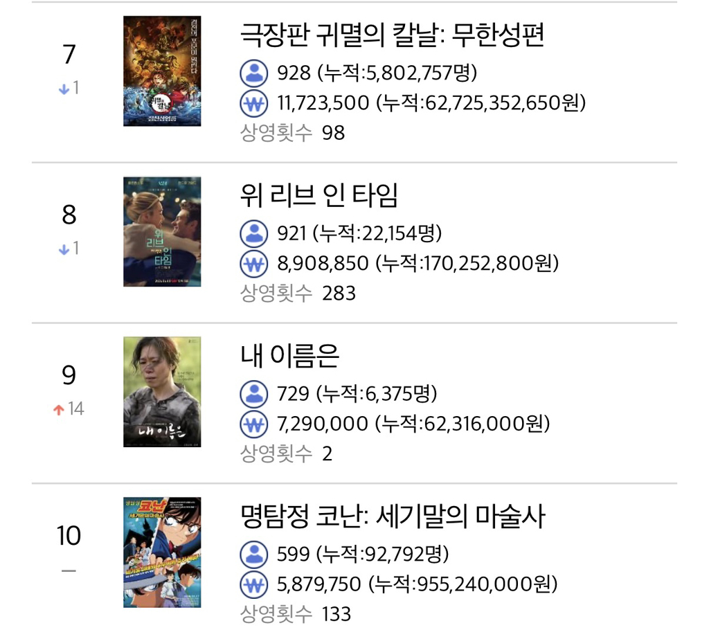Open 명탐정 코난: 세기말의 마술사 title
This screenshot has width=709, height=630.
(393, 516)
